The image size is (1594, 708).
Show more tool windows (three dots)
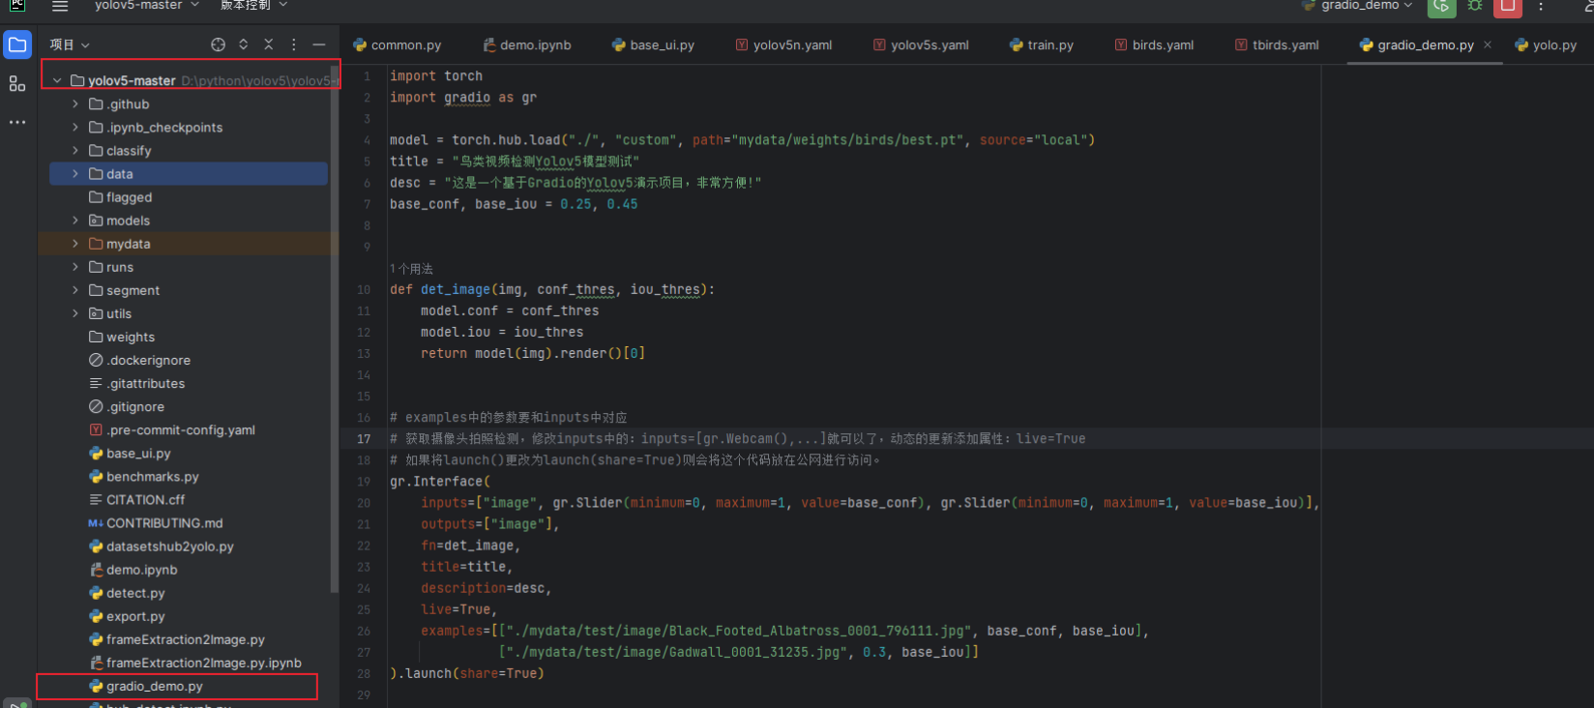click(x=17, y=123)
